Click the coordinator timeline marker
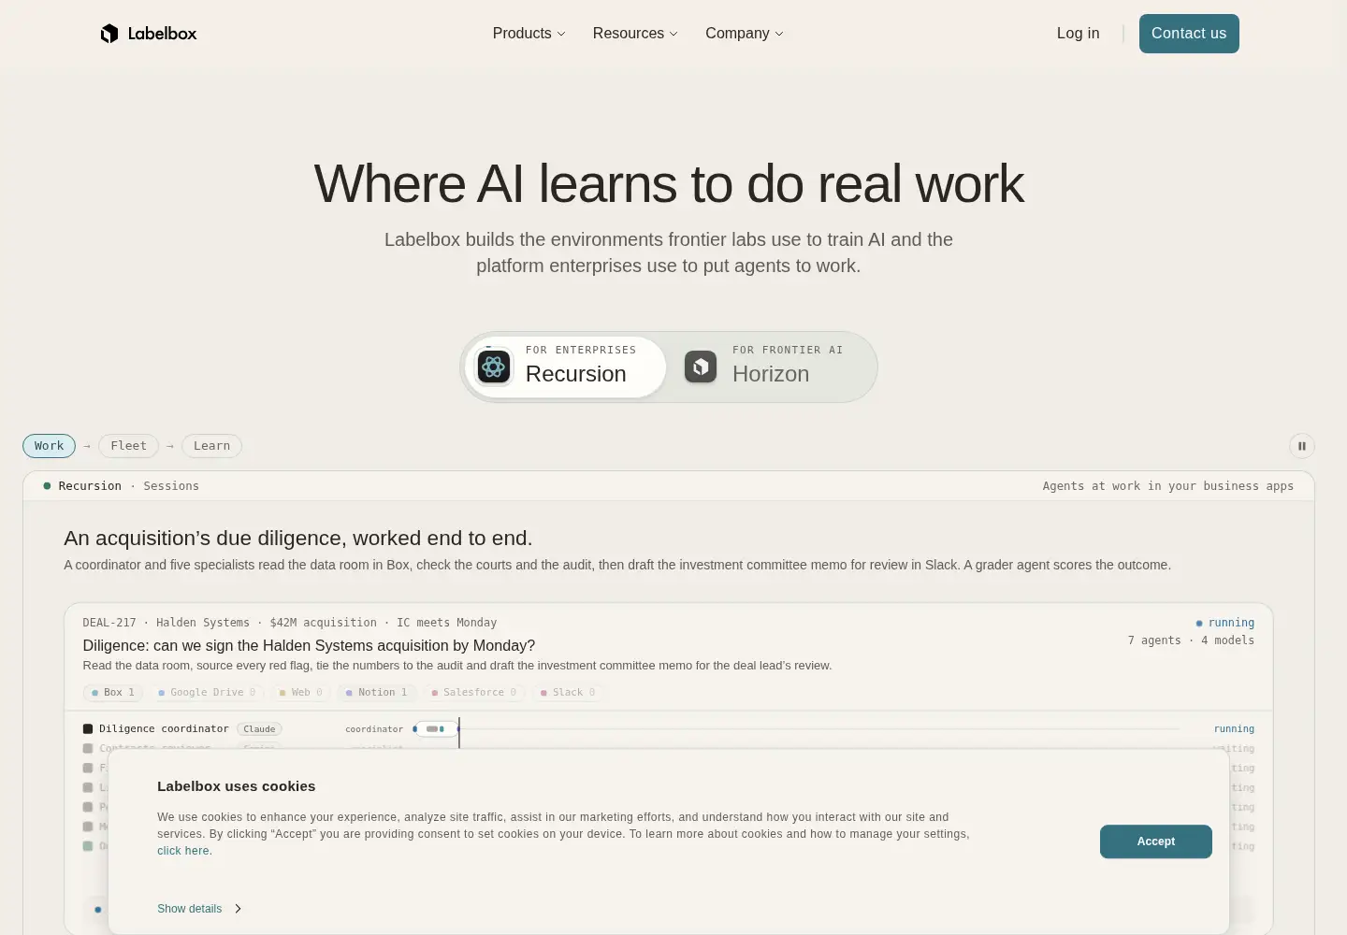 435,729
